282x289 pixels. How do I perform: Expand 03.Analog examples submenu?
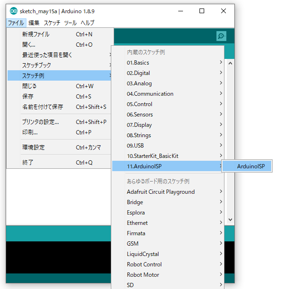[x=168, y=83]
